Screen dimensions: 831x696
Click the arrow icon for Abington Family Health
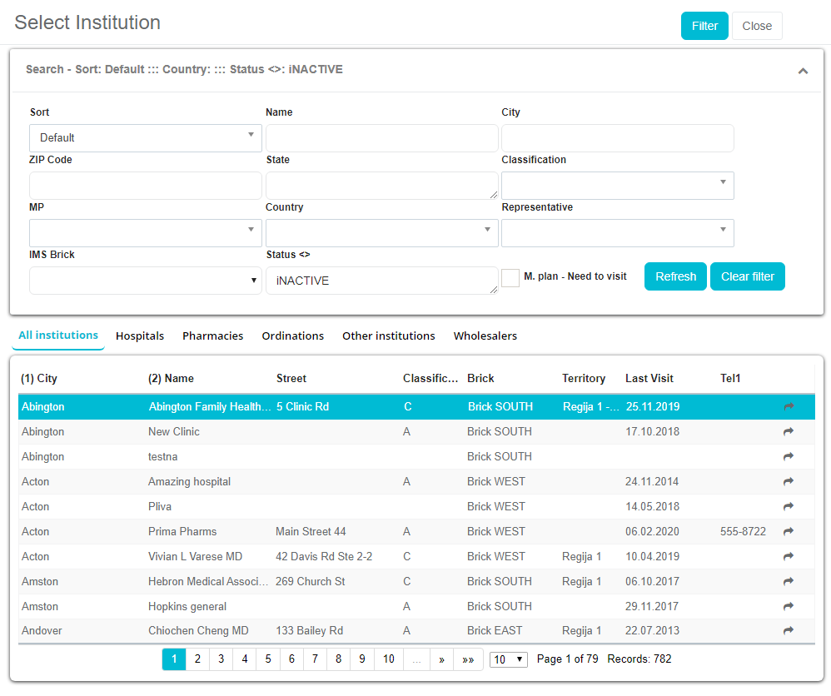pos(789,406)
